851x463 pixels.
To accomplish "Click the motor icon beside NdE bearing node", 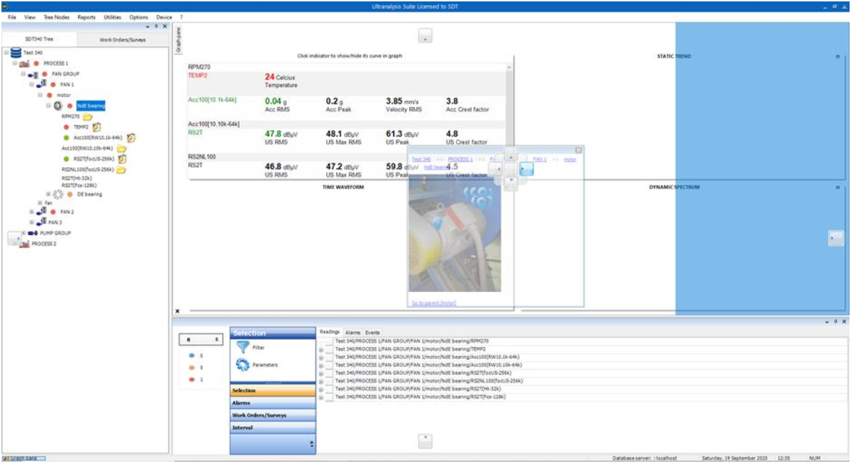I will (58, 106).
